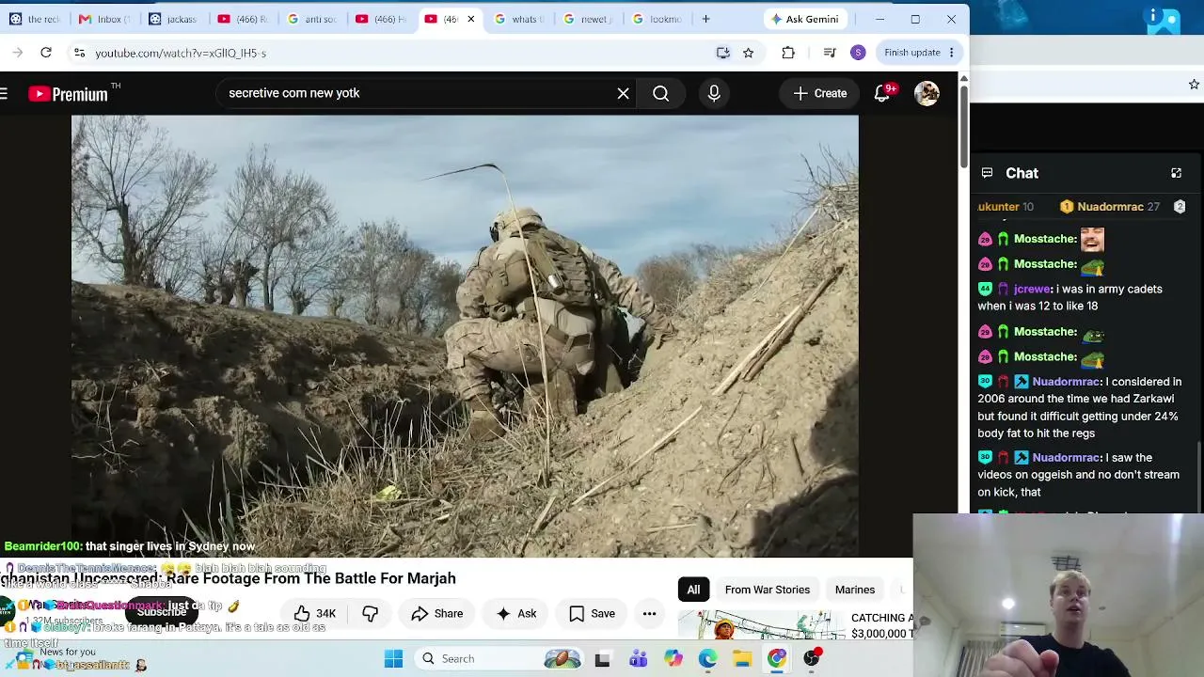Select the Marines filter chip

point(855,590)
